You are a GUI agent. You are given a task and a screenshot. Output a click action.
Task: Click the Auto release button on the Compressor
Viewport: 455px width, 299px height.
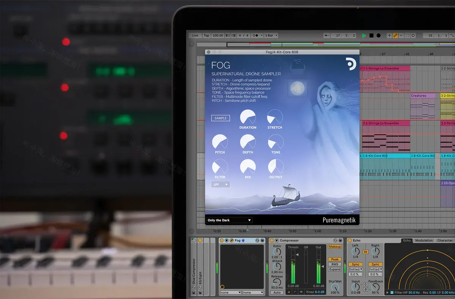(x=277, y=293)
